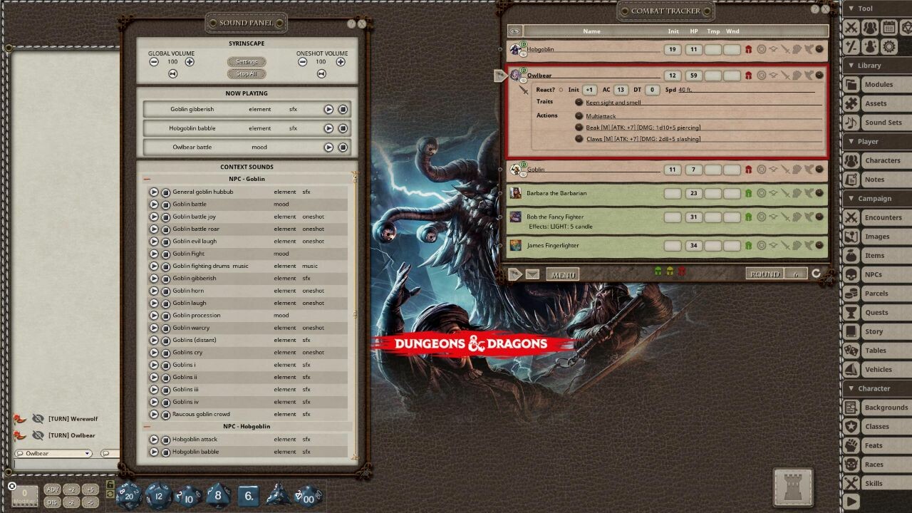
Task: Play the Goblin battle roar sound
Action: (154, 229)
